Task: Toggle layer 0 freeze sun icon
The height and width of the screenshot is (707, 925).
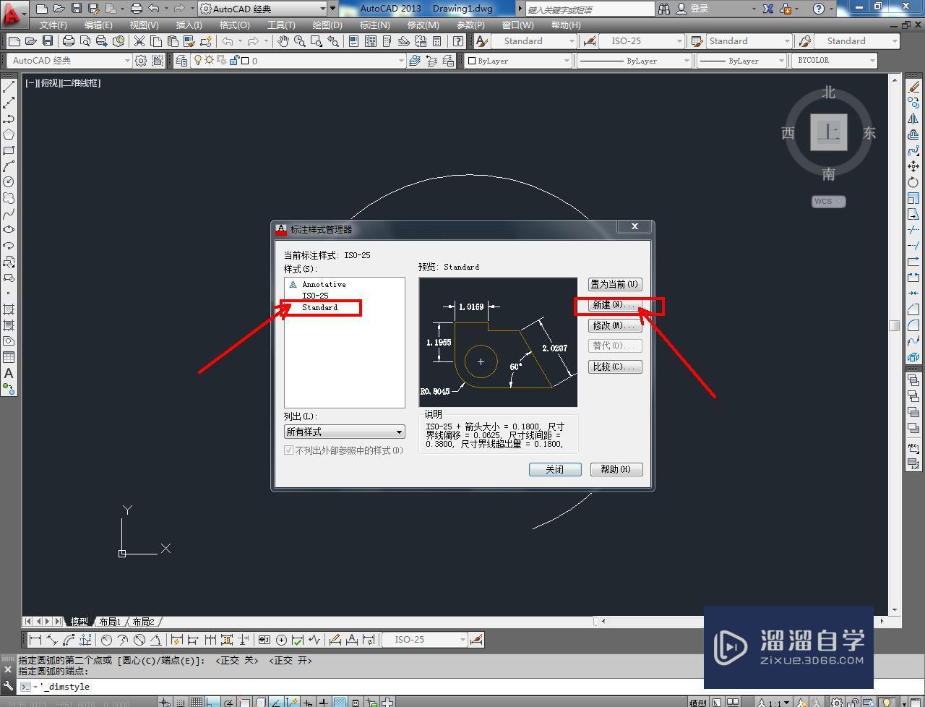Action: [209, 61]
